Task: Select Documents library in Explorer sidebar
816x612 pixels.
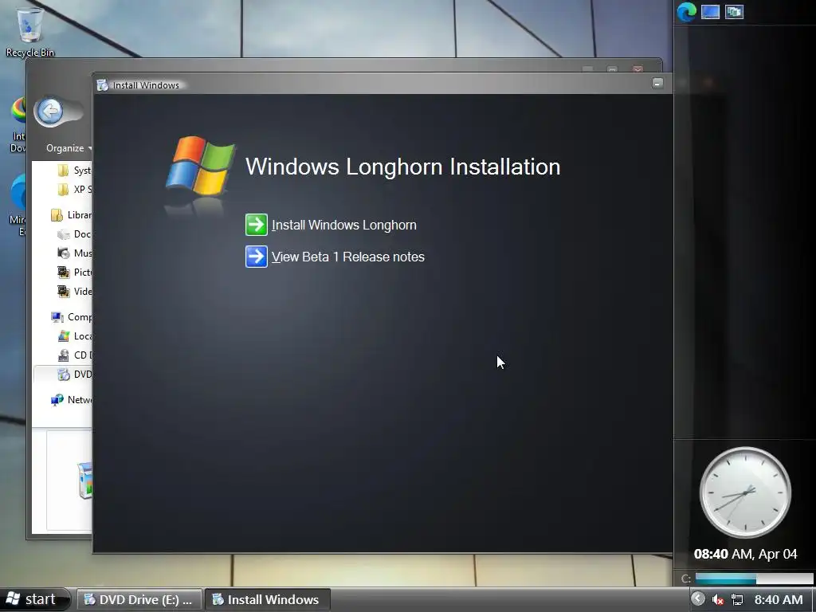Action: click(x=74, y=234)
